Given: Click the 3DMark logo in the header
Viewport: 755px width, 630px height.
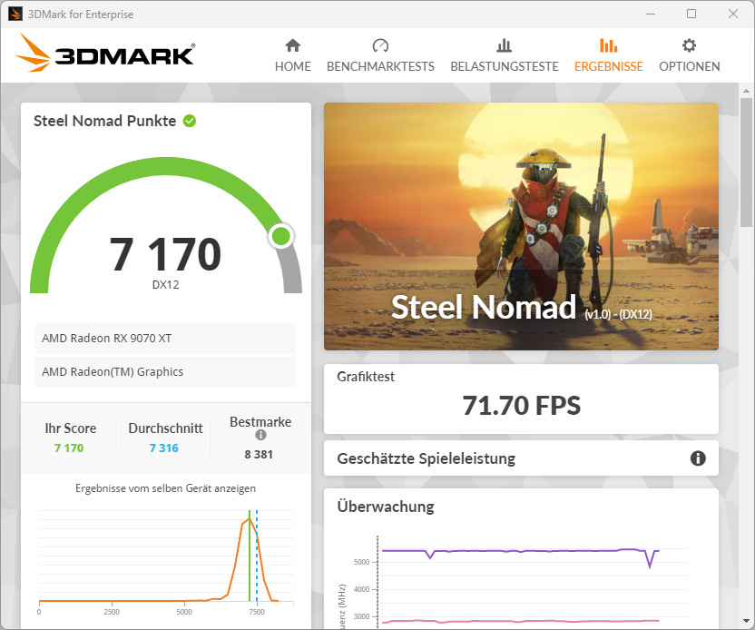Looking at the screenshot, I should 105,53.
